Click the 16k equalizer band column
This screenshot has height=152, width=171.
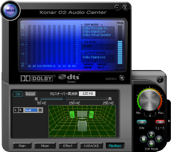point(74,44)
